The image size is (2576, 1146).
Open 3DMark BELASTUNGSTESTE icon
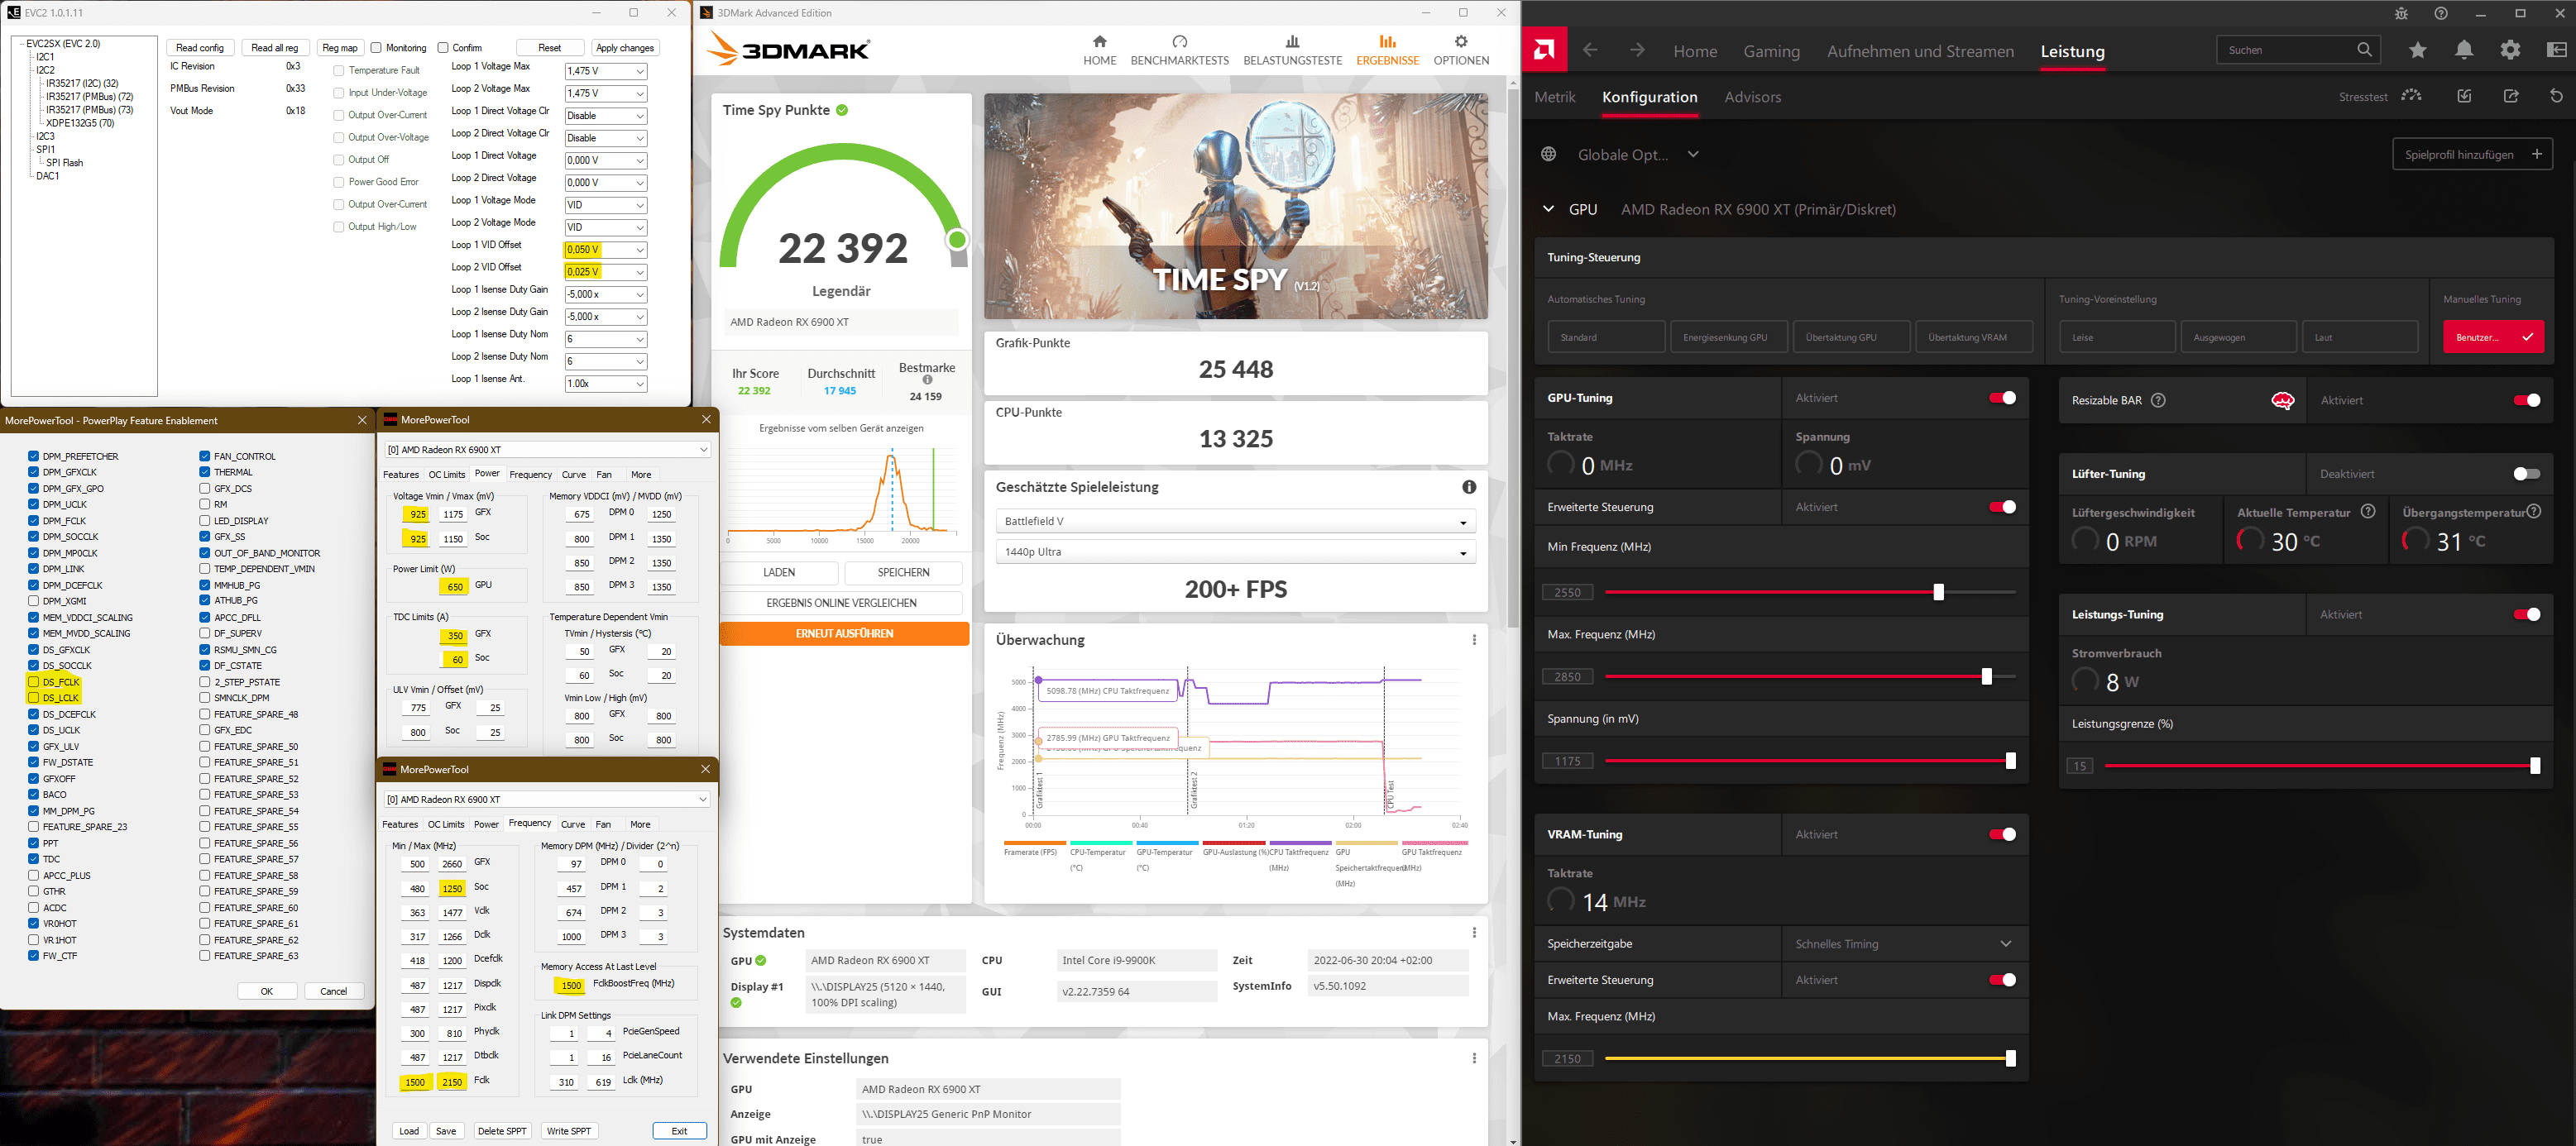[x=1292, y=42]
